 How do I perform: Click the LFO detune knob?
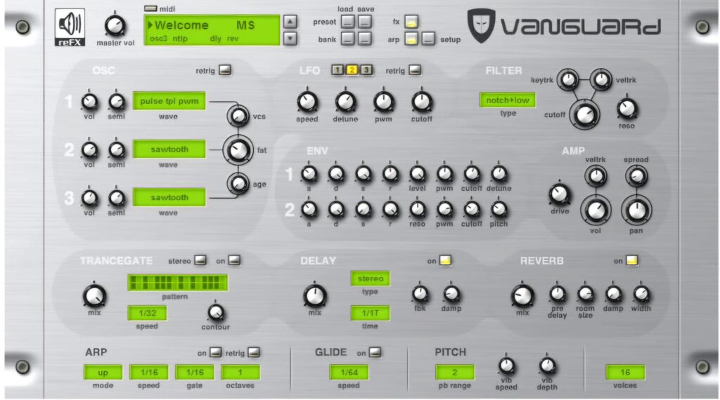[345, 102]
